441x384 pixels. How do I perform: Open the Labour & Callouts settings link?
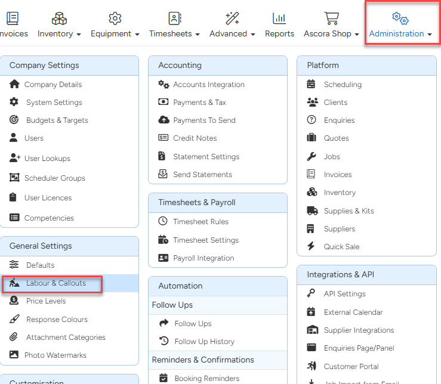(55, 283)
